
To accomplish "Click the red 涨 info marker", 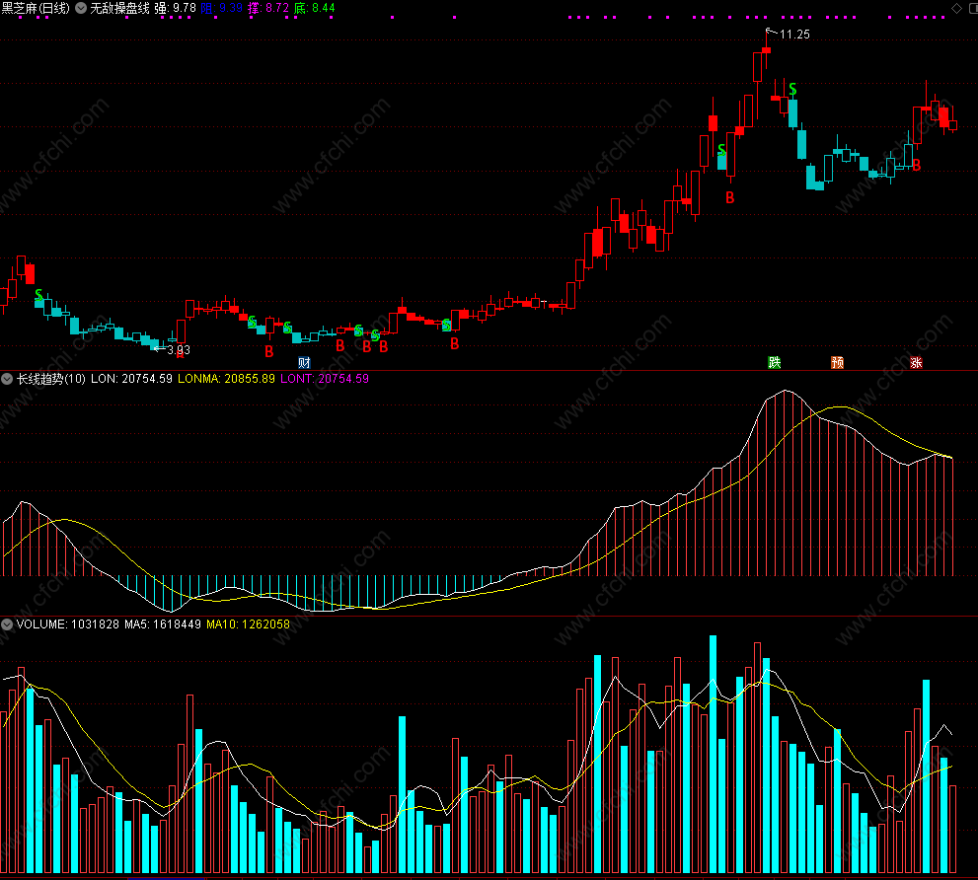I will pyautogui.click(x=916, y=362).
